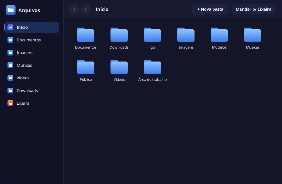The image size is (282, 184).
Task: Click the Início sidebar icon
Action: [x=10, y=27]
